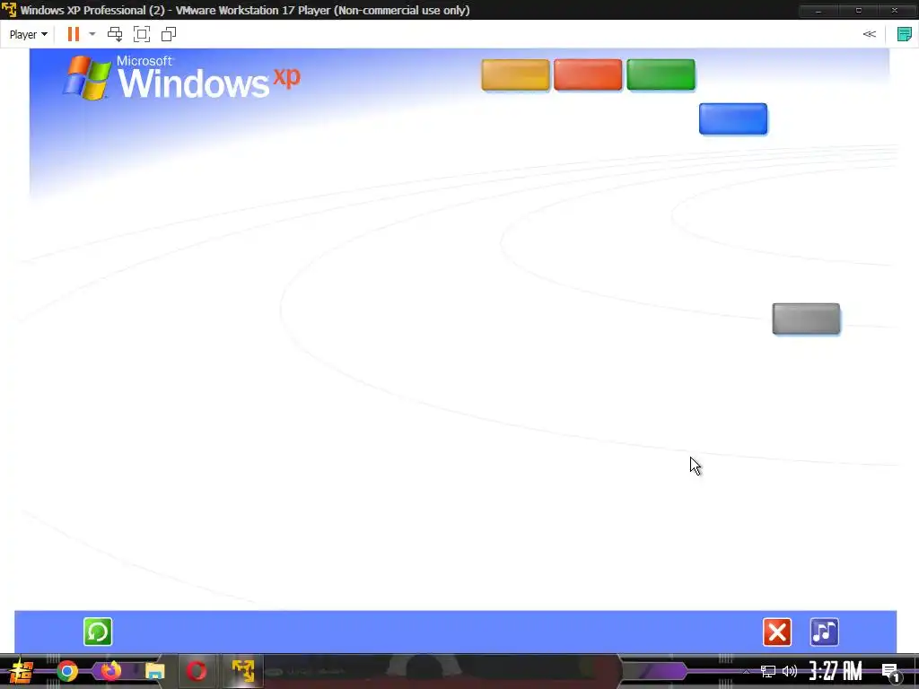Maximize the VMware Player window

click(858, 10)
